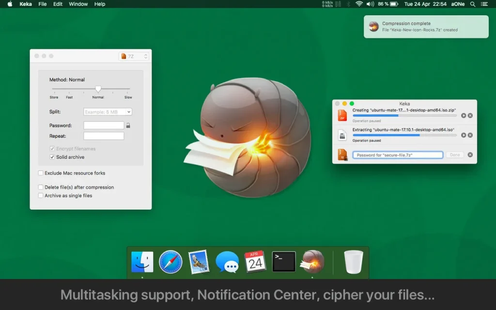This screenshot has width=496, height=310.
Task: Check Delete file(s) after compression
Action: [41, 187]
